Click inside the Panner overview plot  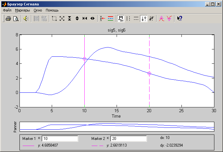(x=117, y=127)
